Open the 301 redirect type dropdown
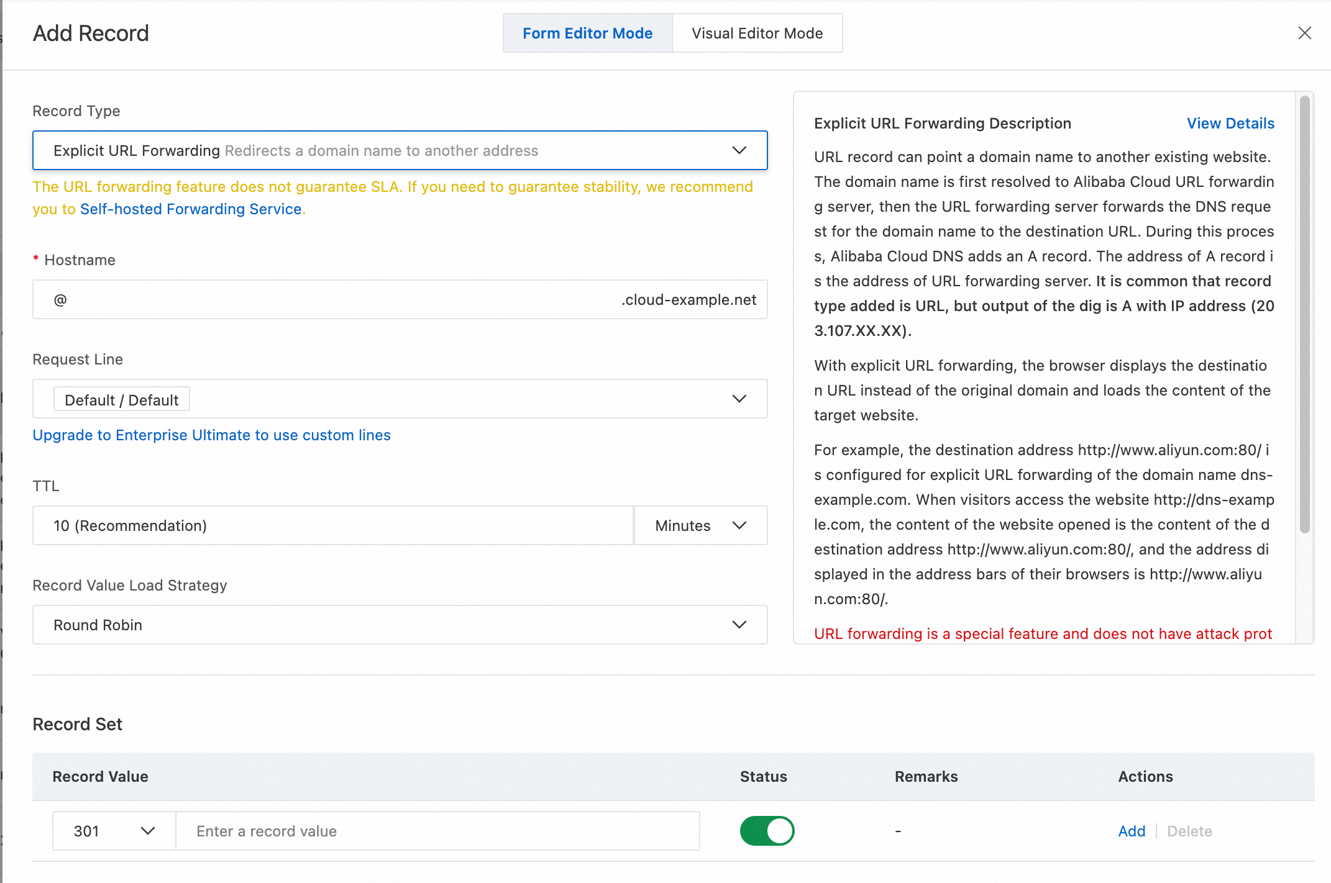Image resolution: width=1331 pixels, height=883 pixels. click(x=114, y=831)
